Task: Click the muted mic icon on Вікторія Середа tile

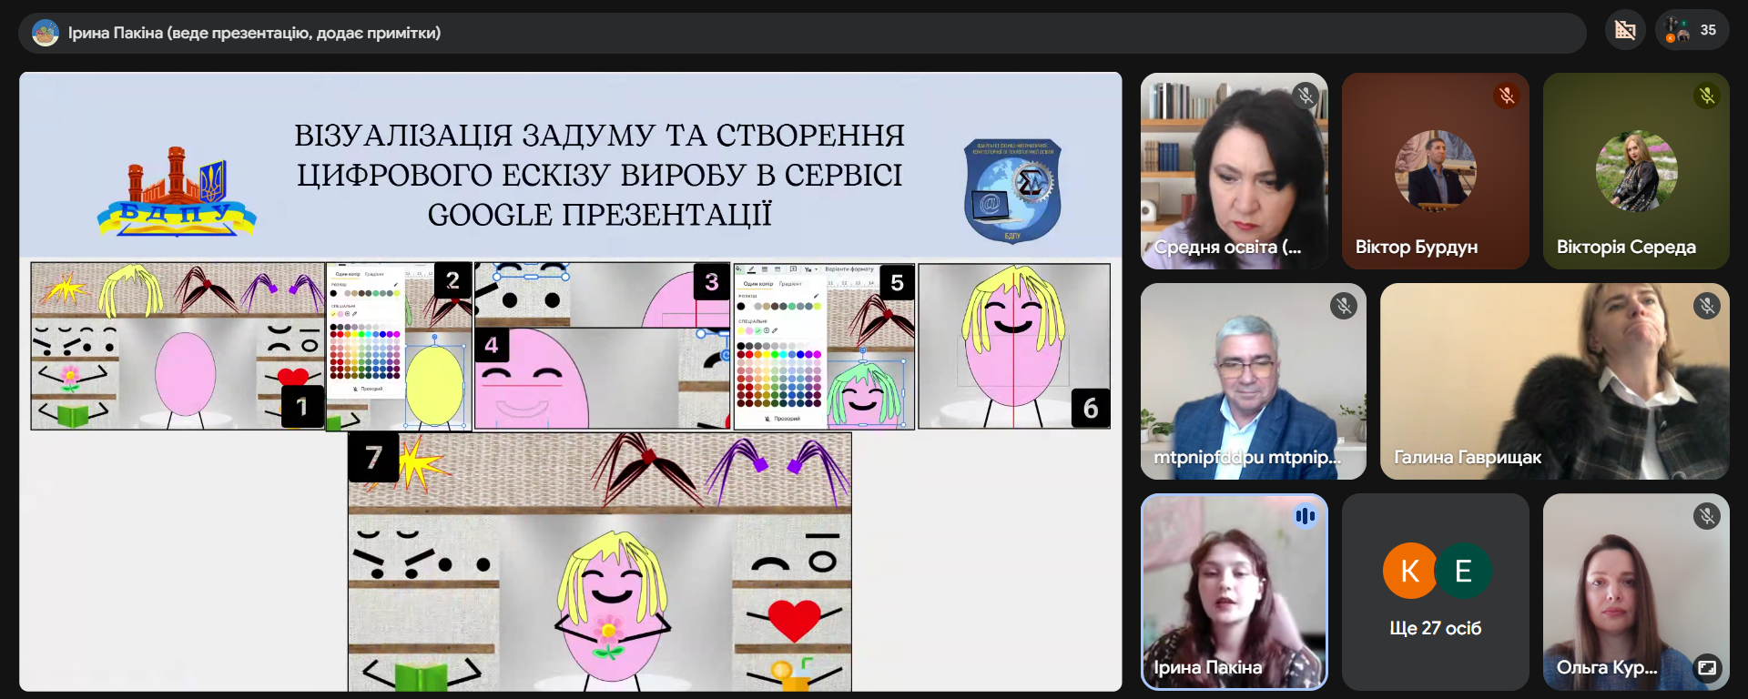Action: tap(1707, 96)
